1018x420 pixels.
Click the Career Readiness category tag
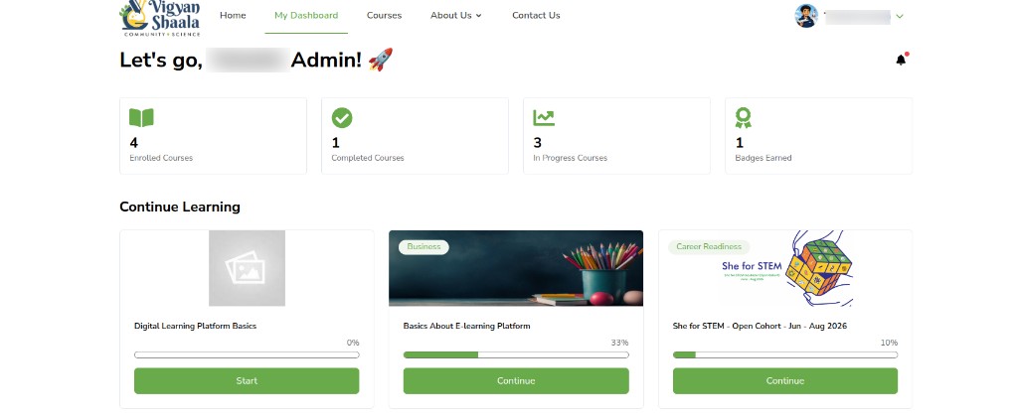point(708,247)
